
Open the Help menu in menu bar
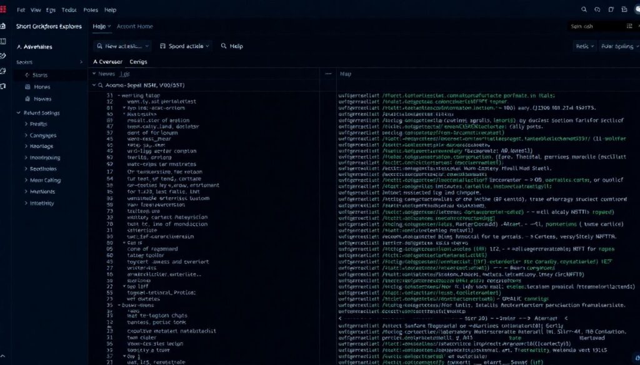[110, 10]
